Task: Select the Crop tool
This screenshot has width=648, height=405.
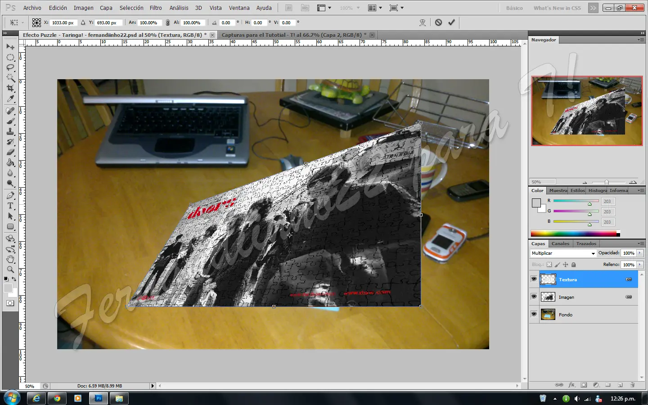Action: [x=10, y=89]
